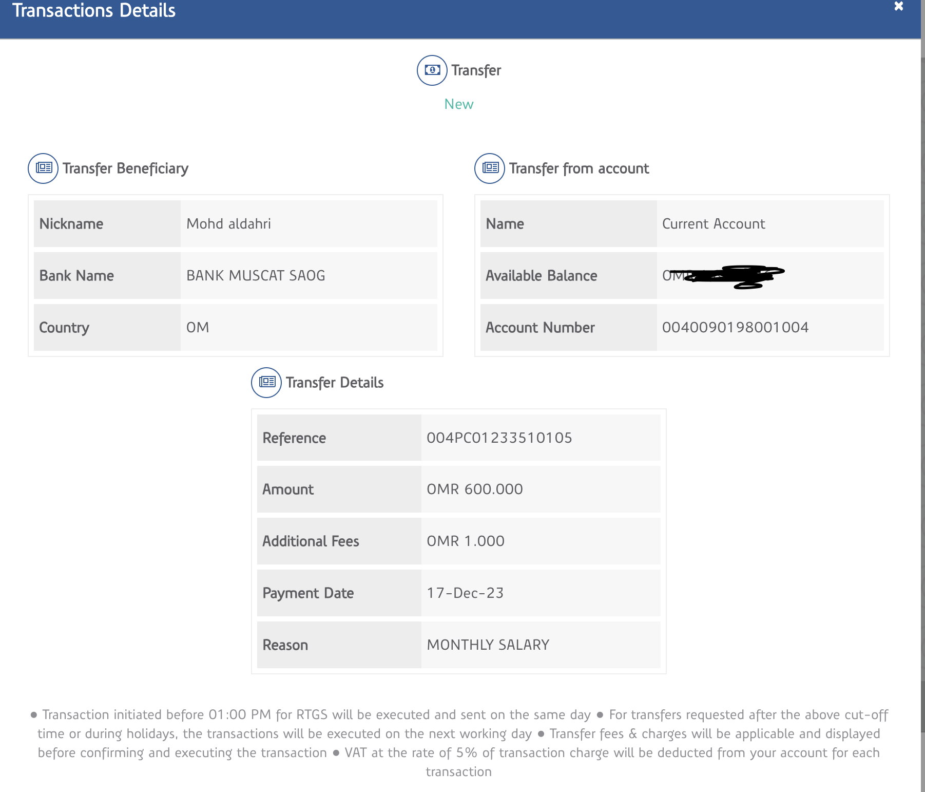Click the MONTHLY SALARY reason value
This screenshot has width=925, height=792.
tap(488, 645)
